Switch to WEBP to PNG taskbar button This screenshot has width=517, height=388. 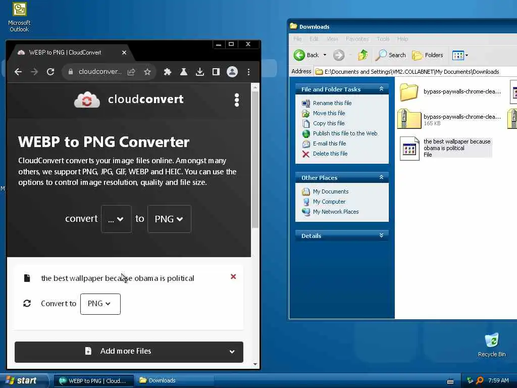click(93, 381)
